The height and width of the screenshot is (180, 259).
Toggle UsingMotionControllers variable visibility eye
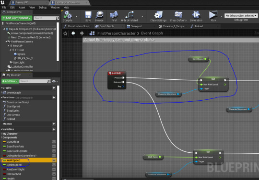pyautogui.click(x=54, y=156)
